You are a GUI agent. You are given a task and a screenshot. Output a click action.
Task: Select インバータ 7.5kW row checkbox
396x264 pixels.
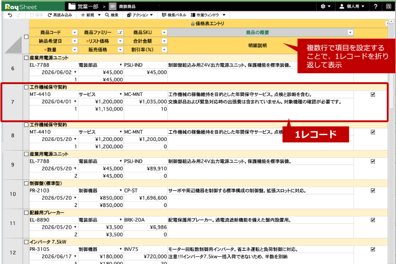point(26,242)
